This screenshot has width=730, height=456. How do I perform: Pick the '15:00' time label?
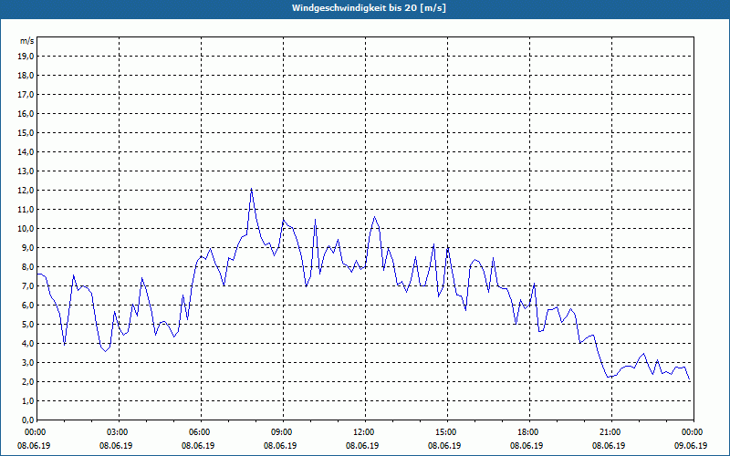pos(447,432)
